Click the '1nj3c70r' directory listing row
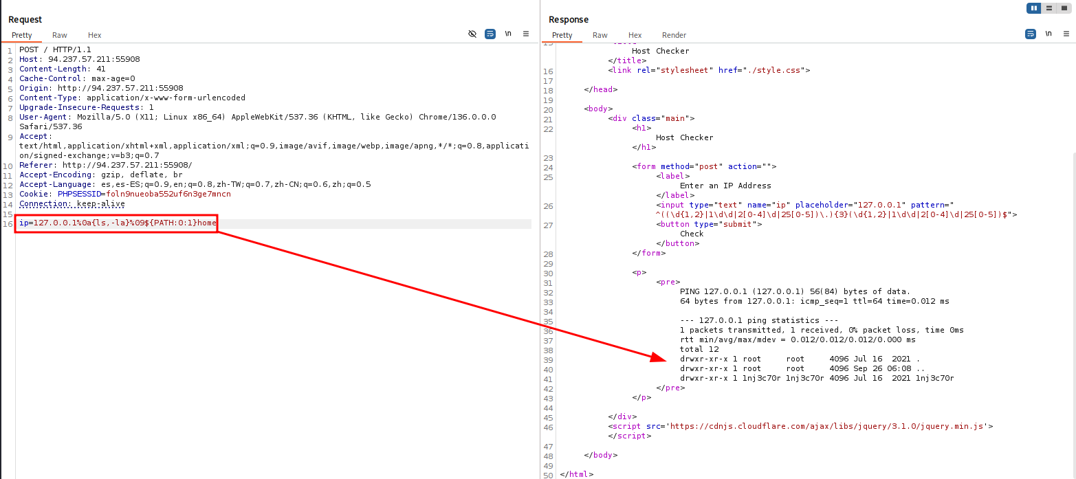The width and height of the screenshot is (1076, 479). click(x=817, y=378)
